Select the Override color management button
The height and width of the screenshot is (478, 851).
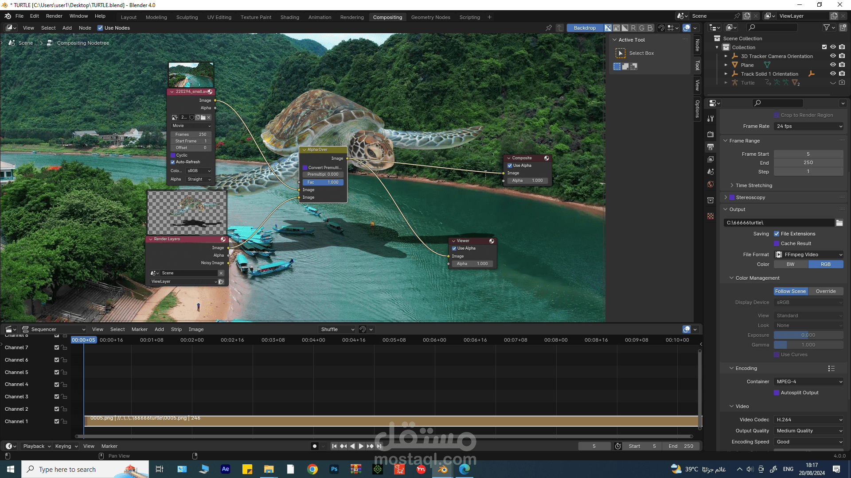tap(826, 291)
